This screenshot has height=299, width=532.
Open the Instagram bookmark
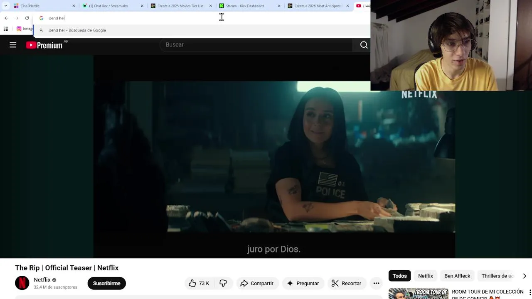click(x=24, y=29)
